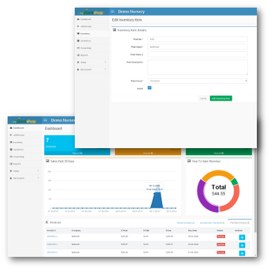Image resolution: width=270 pixels, height=270 pixels.
Task: Click the blue action icon in the middle invoice row
Action: pyautogui.click(x=242, y=245)
